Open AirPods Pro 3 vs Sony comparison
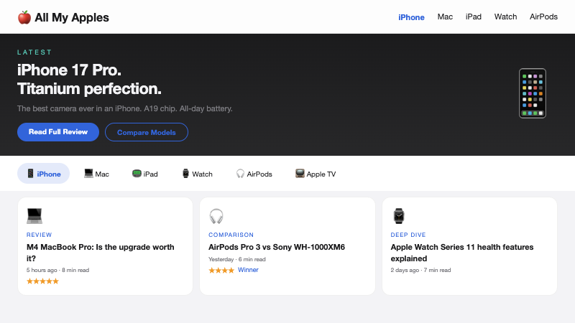 pos(277,247)
